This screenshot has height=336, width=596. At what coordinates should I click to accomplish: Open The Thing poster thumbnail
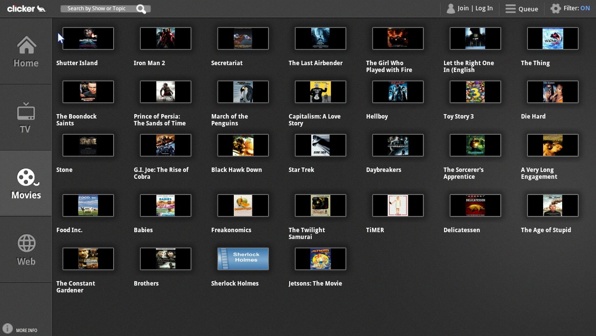[553, 38]
